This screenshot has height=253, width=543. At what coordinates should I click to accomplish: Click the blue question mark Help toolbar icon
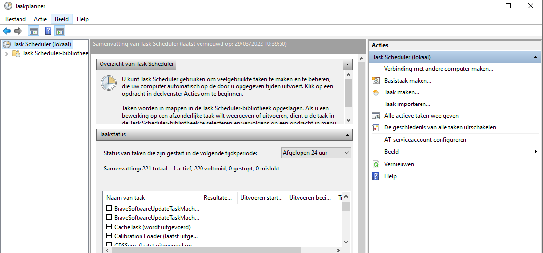[48, 31]
